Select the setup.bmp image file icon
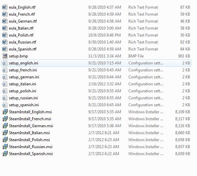This screenshot has width=197, height=176. point(5,56)
